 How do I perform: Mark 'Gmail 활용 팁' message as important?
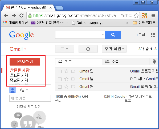(x=73, y=87)
